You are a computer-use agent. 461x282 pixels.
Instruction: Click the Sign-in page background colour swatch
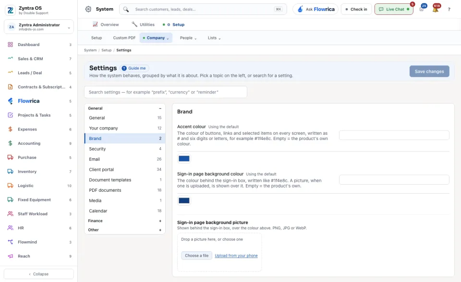coord(184,200)
